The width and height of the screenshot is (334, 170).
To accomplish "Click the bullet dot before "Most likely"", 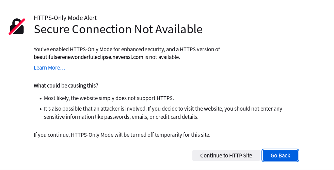I will pyautogui.click(x=40, y=99).
